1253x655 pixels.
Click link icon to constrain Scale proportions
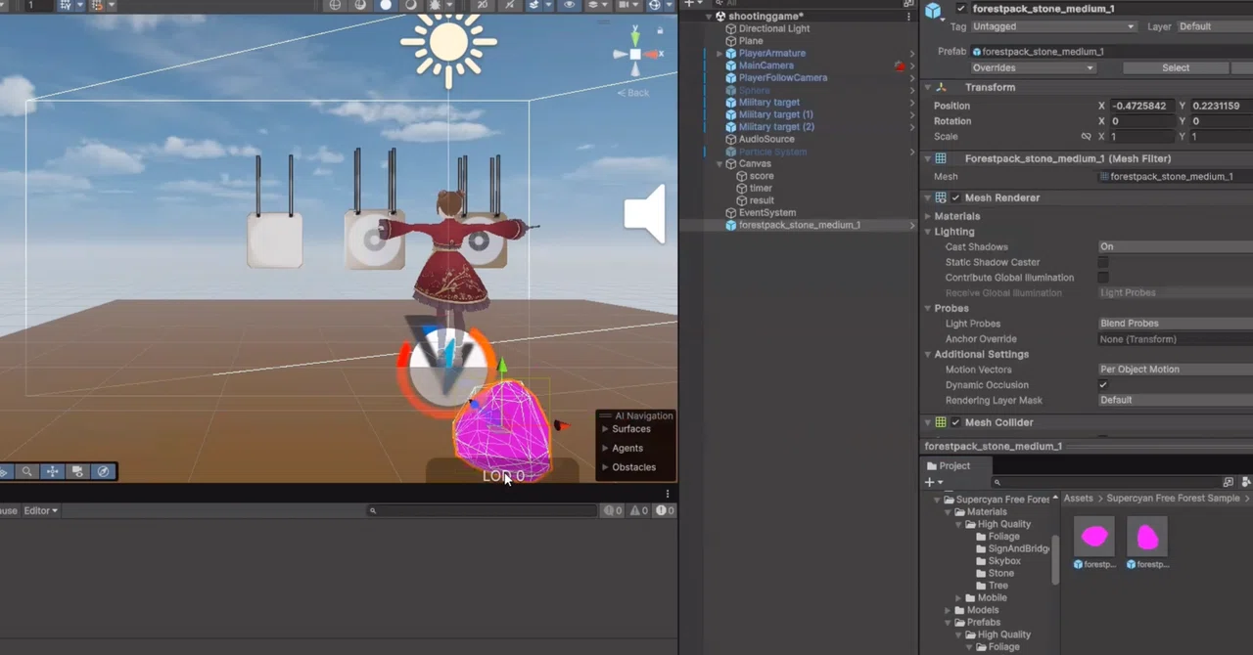1086,137
